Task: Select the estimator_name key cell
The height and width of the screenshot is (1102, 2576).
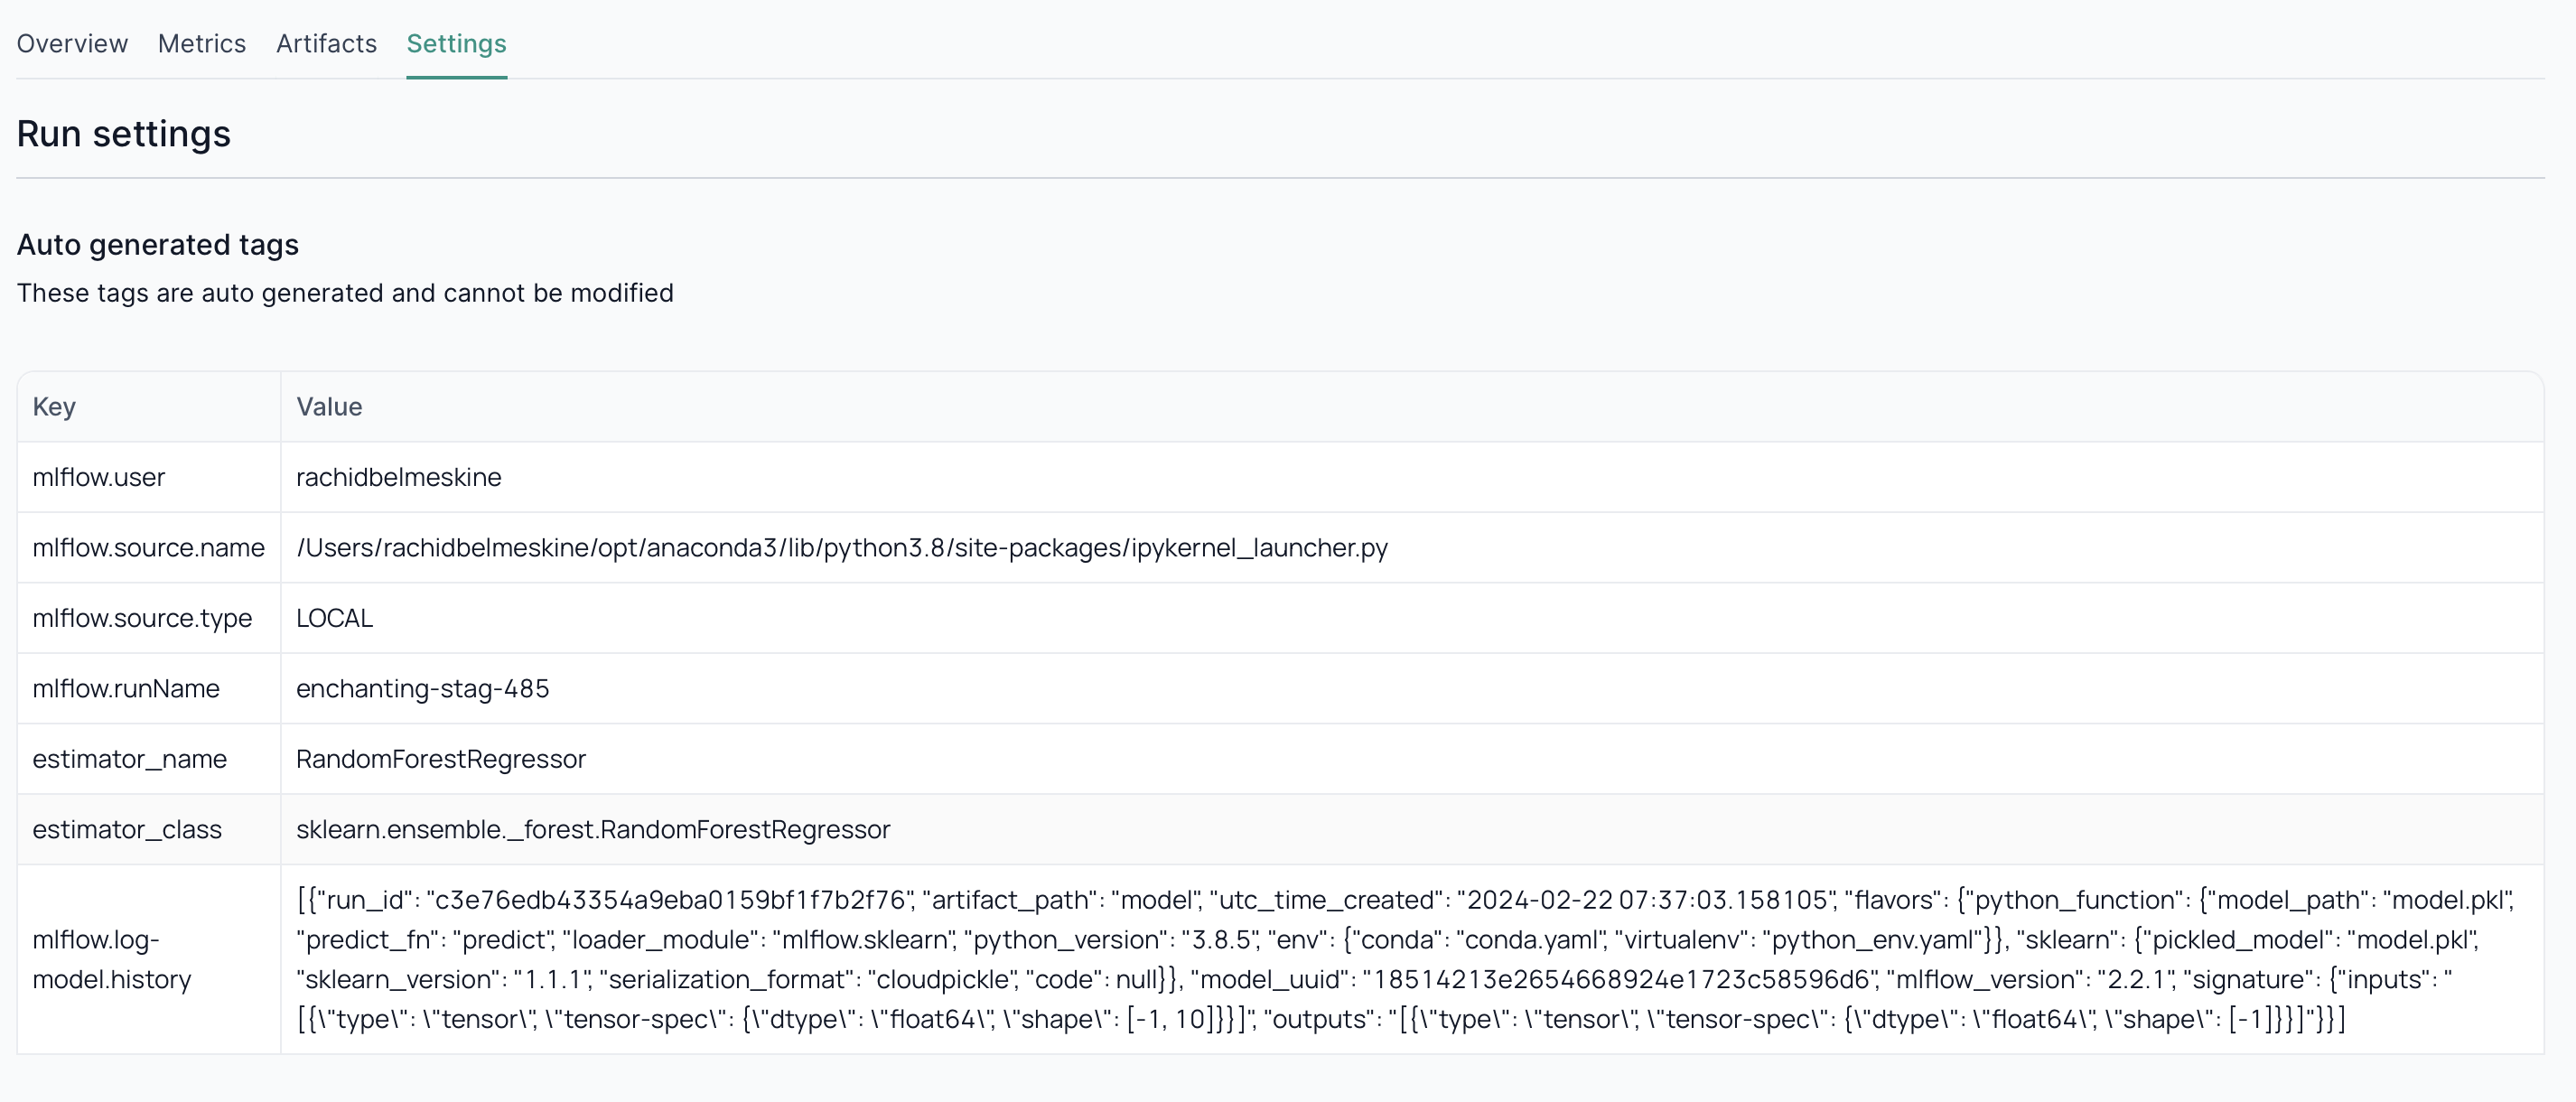Action: coord(129,759)
